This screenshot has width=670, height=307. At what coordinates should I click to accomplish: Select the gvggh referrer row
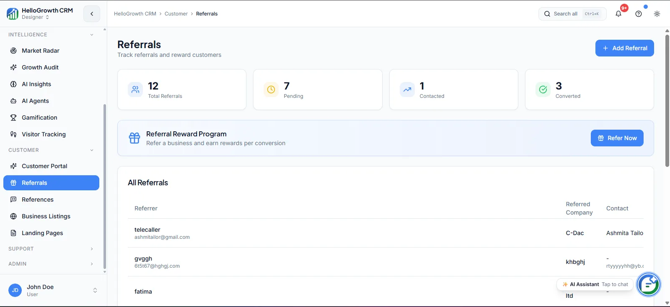385,262
